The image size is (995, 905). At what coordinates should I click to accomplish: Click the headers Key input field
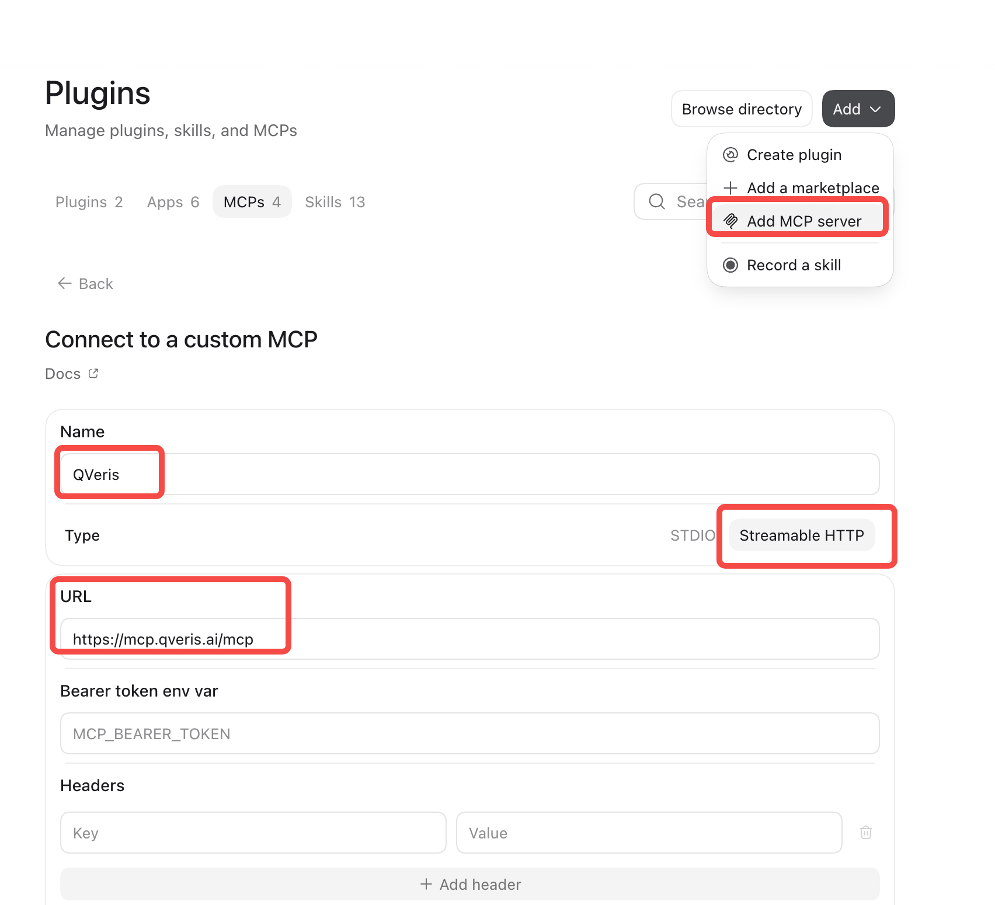point(253,833)
